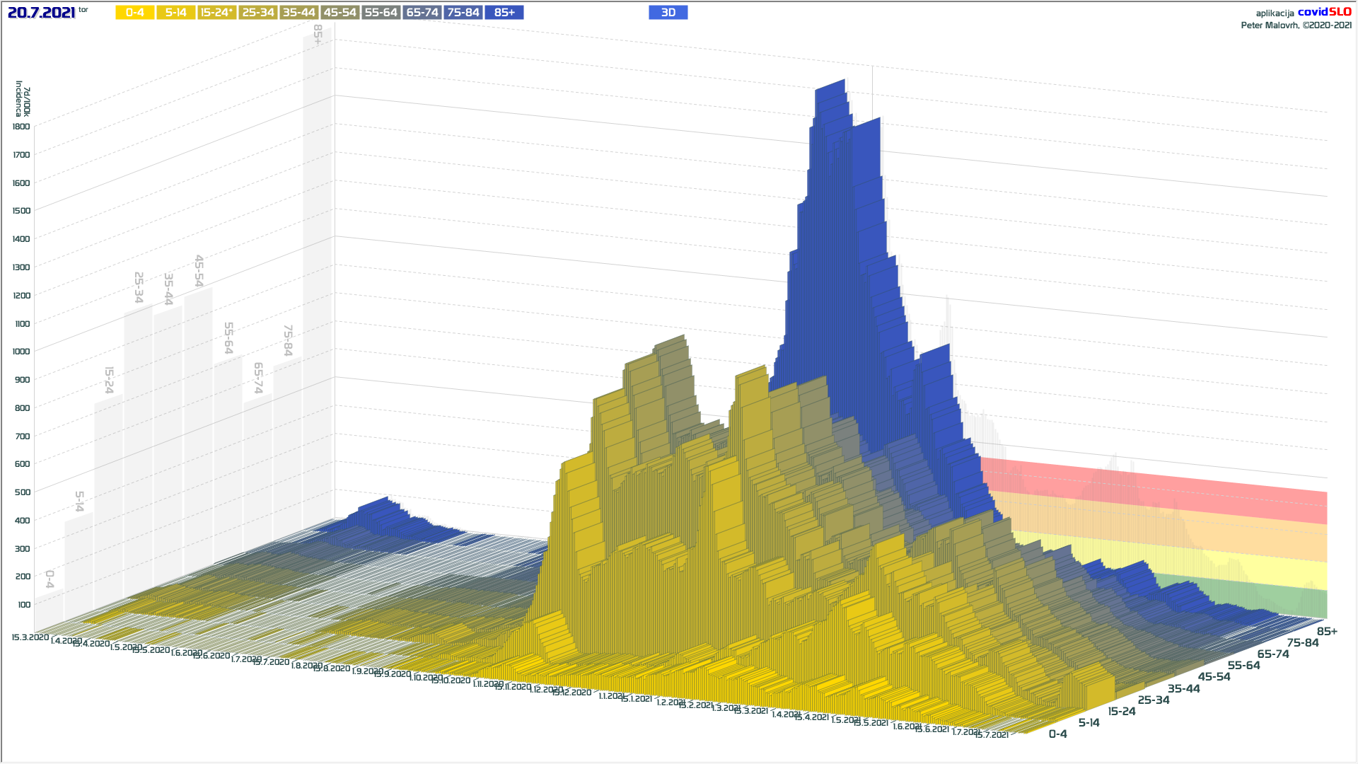The image size is (1358, 764).
Task: Hide the 65-74 age group series
Action: [x=422, y=13]
